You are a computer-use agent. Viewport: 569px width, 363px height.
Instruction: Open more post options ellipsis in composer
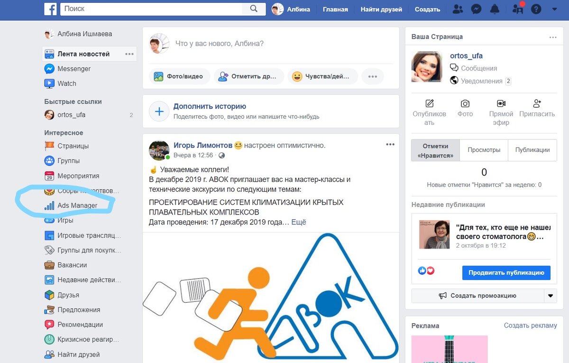pyautogui.click(x=373, y=76)
